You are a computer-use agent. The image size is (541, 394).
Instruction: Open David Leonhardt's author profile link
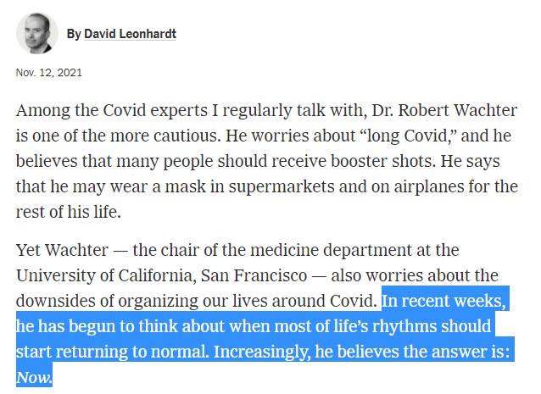(x=130, y=34)
